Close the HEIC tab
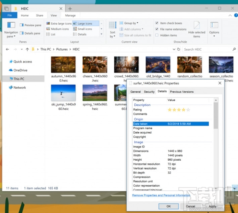 (x=61, y=9)
